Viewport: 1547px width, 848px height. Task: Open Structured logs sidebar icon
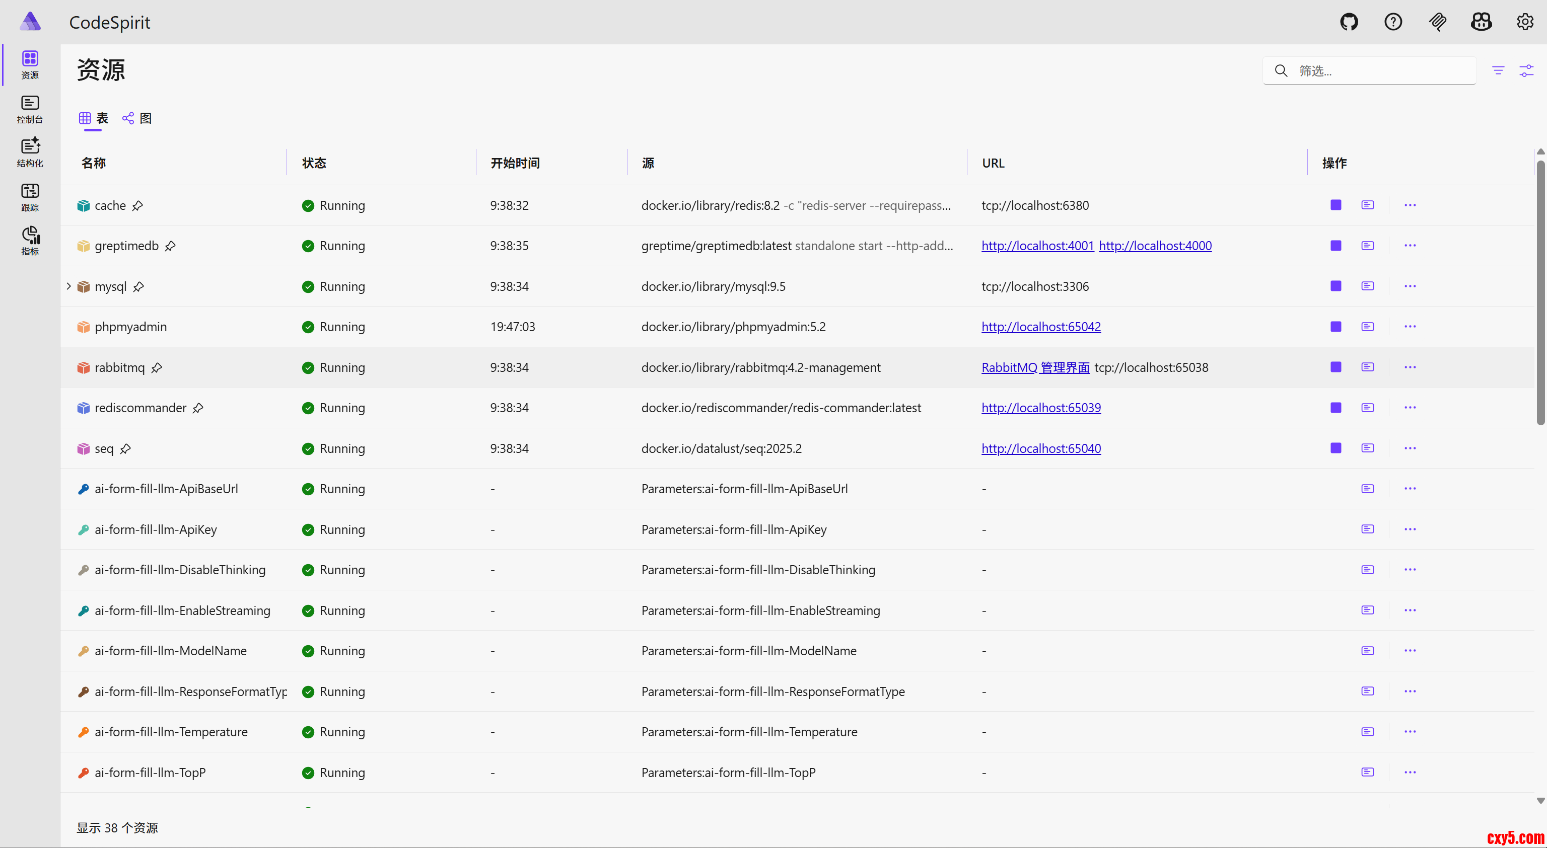point(29,153)
